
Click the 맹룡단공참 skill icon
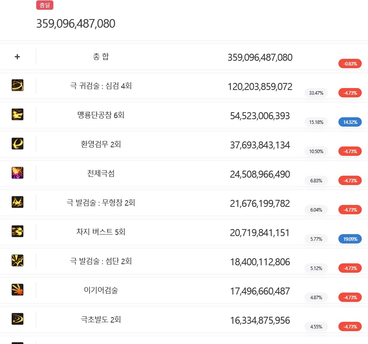click(18, 115)
